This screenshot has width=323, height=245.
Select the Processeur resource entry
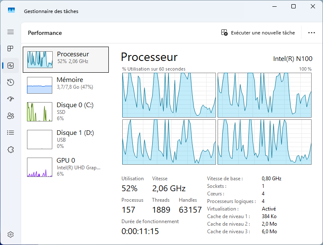(x=66, y=60)
